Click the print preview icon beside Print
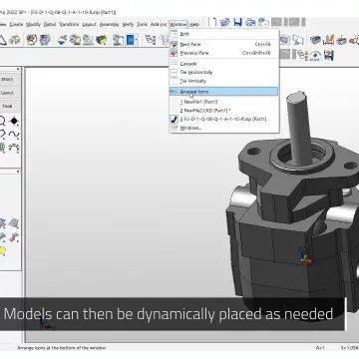Image resolution: width=359 pixels, height=359 pixels. coord(263,22)
